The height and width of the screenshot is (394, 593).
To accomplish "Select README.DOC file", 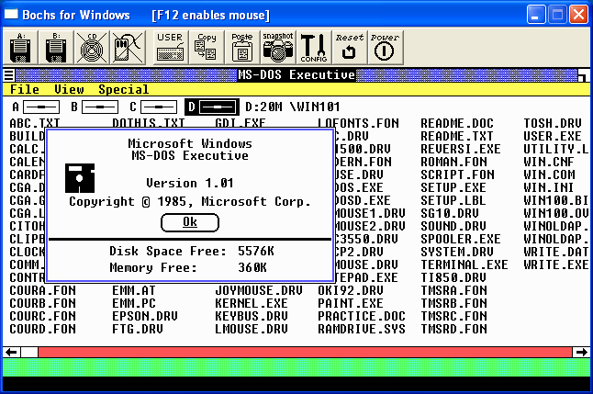I will pos(457,123).
